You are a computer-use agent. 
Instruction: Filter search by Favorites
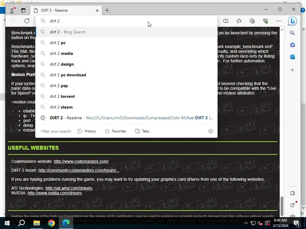click(116, 131)
